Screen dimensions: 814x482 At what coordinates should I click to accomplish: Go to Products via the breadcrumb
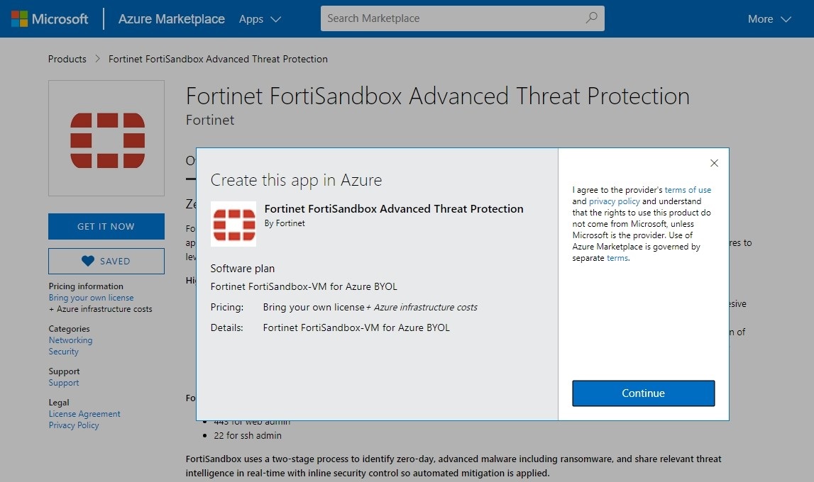[67, 59]
